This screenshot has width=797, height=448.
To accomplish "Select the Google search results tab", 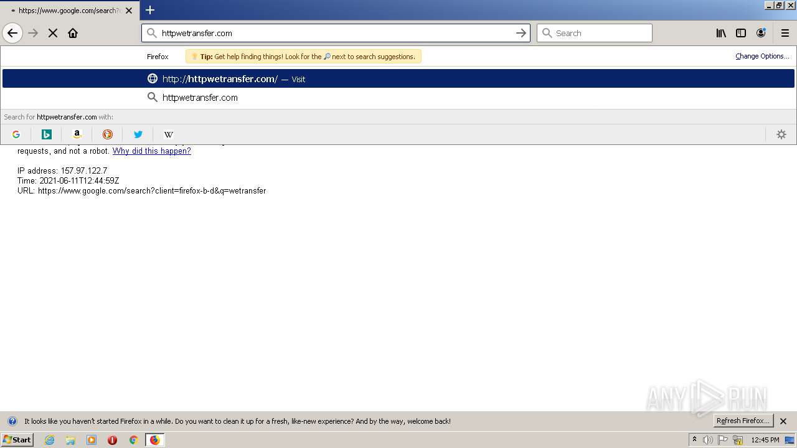I will 70,11.
